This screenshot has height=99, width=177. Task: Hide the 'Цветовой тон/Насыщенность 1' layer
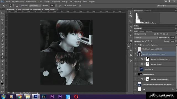[135, 59]
